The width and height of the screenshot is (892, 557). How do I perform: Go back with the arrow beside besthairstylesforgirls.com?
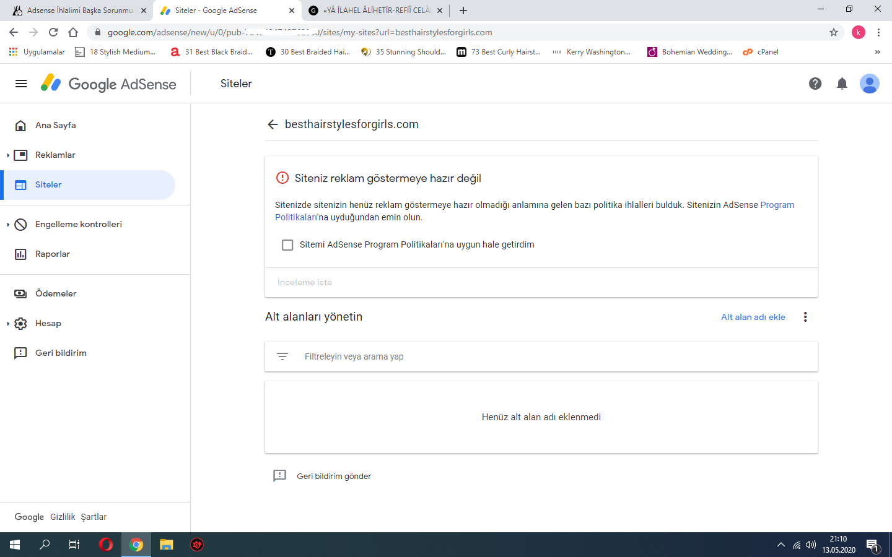(x=273, y=124)
